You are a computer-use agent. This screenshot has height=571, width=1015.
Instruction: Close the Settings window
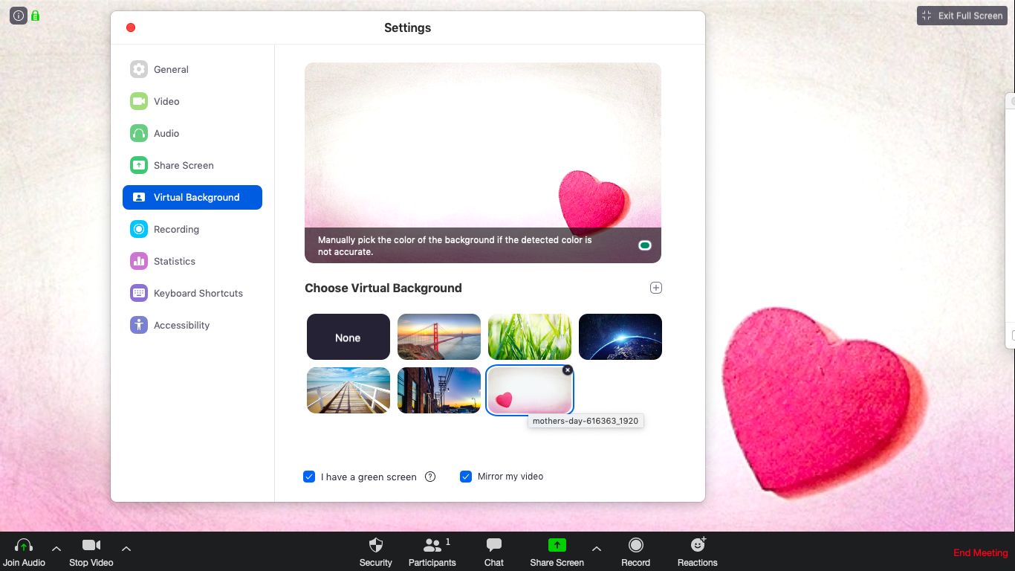tap(131, 28)
